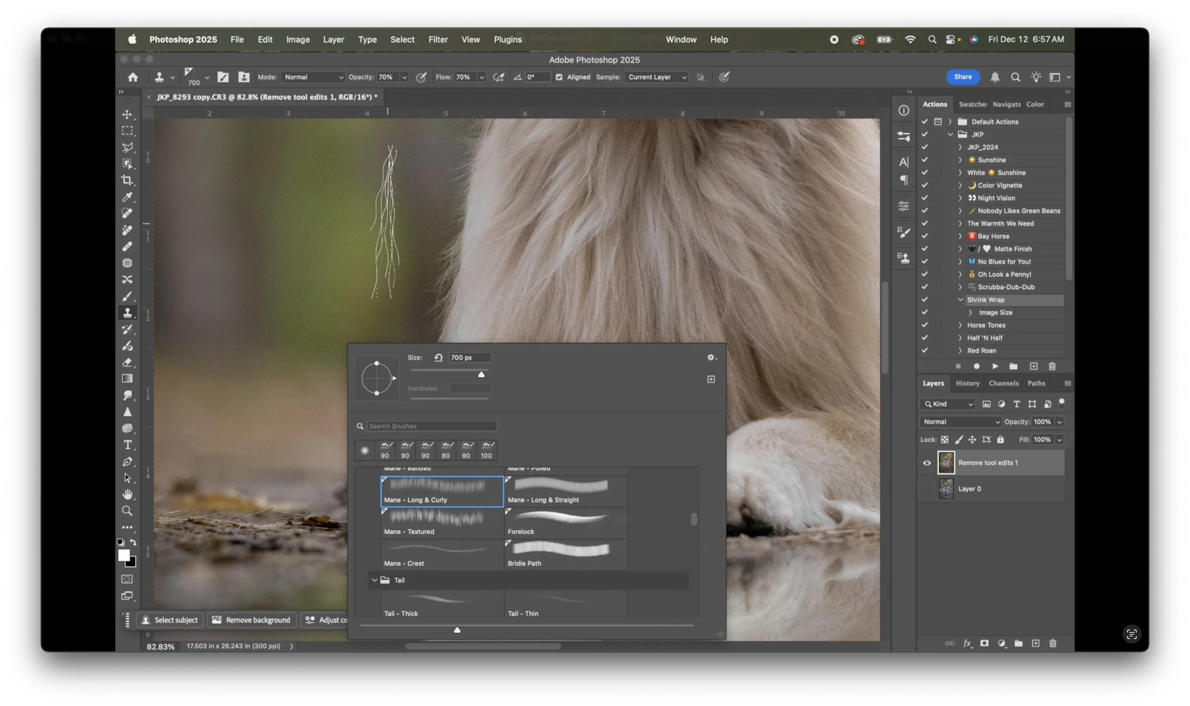Click the Share button
The image size is (1190, 706).
(962, 77)
